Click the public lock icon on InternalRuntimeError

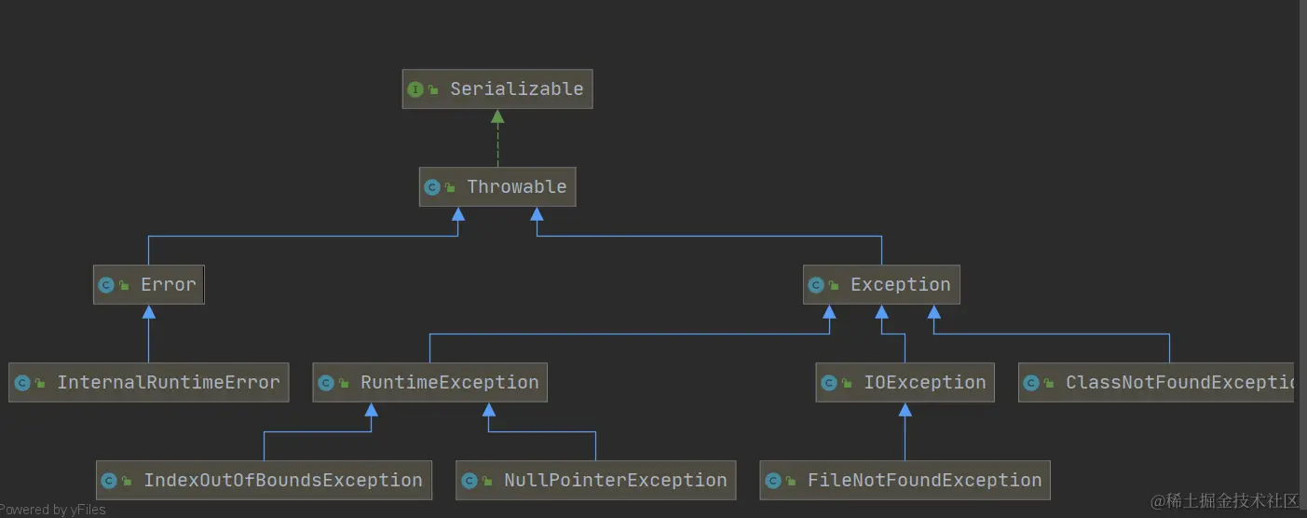[x=41, y=384]
